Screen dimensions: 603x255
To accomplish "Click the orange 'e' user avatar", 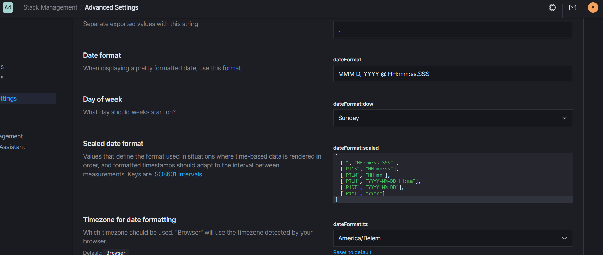I will coord(593,7).
